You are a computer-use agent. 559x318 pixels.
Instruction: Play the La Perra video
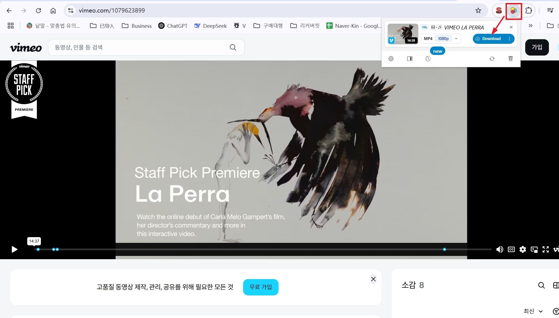14,249
